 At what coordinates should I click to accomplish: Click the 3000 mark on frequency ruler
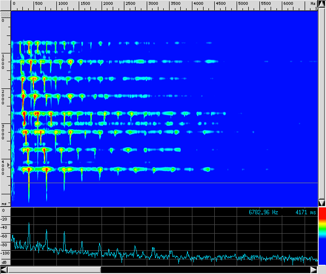[x=153, y=4]
